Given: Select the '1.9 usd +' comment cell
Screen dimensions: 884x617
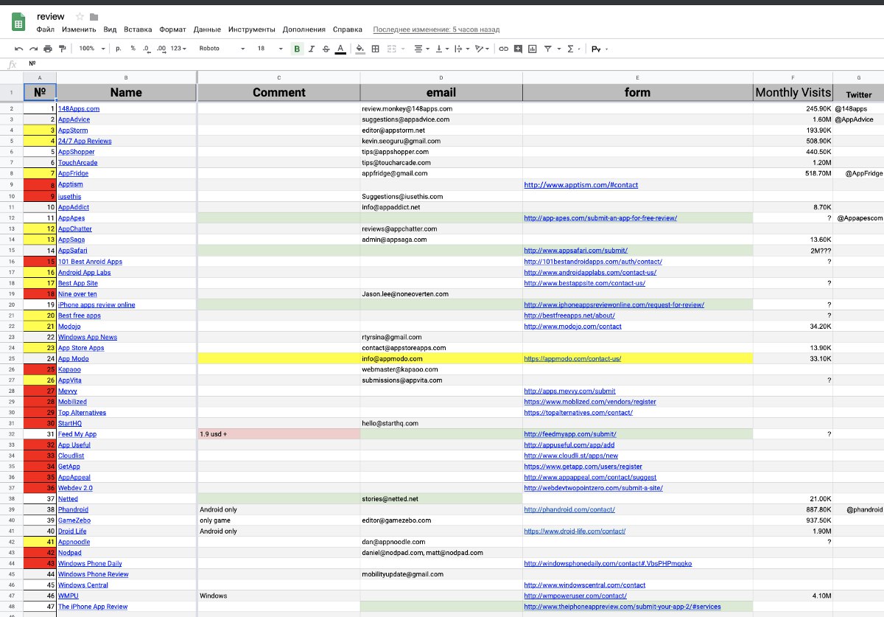Looking at the screenshot, I should (x=278, y=434).
